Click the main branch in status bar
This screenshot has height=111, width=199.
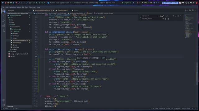(x=6, y=109)
